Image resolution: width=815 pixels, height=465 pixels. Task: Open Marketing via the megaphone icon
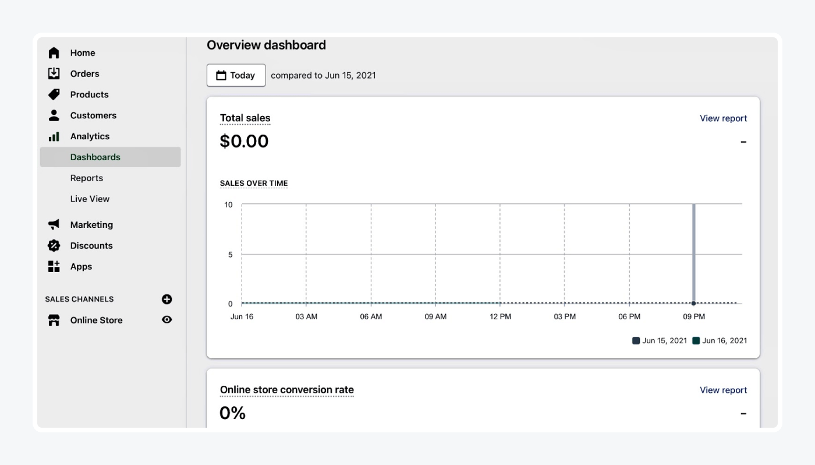[x=54, y=224]
